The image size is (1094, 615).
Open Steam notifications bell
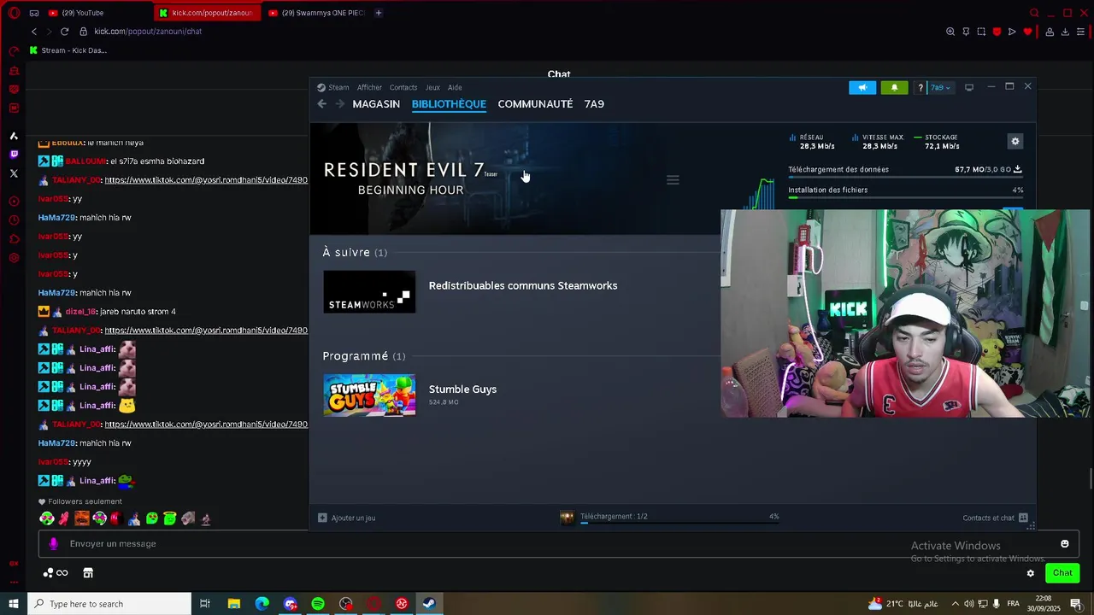click(894, 87)
